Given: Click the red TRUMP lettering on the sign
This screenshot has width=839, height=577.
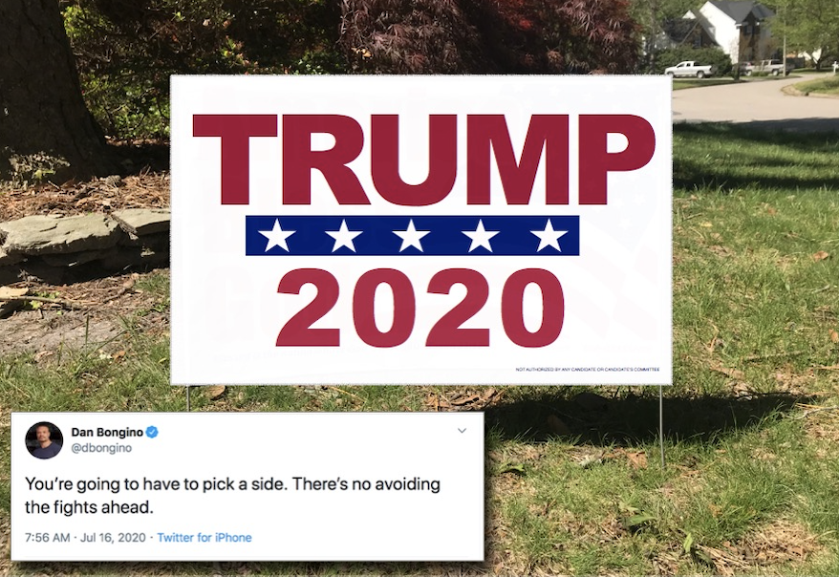Looking at the screenshot, I should click(x=423, y=160).
